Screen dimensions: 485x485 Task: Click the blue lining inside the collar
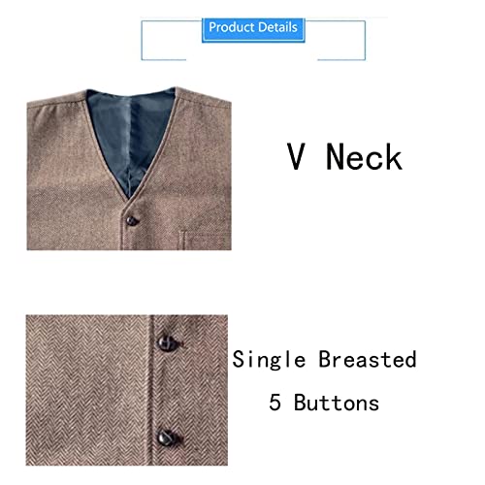tap(129, 136)
